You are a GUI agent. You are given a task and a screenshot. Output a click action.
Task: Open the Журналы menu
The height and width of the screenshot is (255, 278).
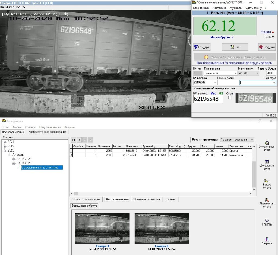point(236,8)
